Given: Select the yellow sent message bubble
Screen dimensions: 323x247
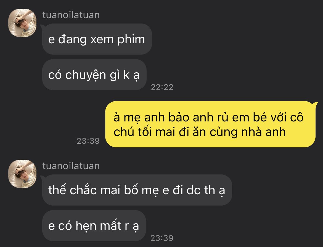Looking at the screenshot, I should 210,124.
